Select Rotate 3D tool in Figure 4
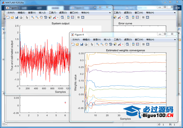 (110, 44)
